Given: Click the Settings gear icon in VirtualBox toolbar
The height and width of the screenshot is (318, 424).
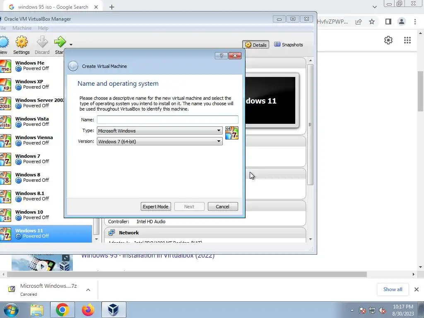Looking at the screenshot, I should (22, 42).
